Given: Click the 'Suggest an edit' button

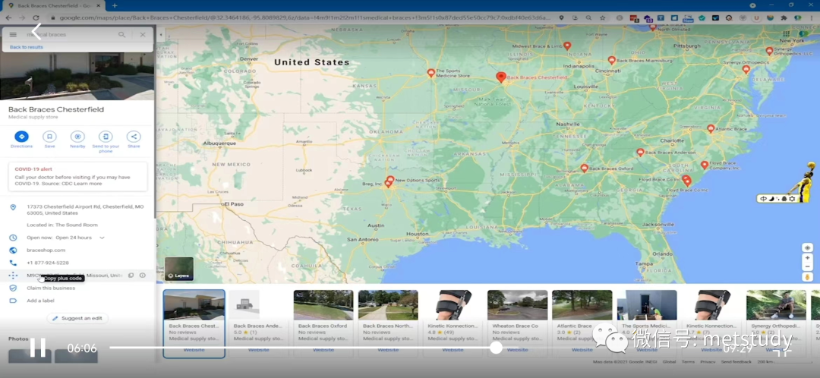Looking at the screenshot, I should [x=78, y=318].
